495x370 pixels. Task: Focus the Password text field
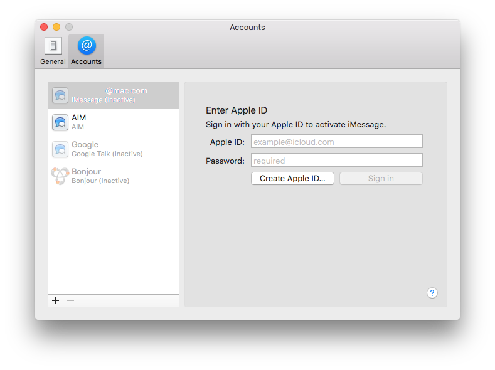(x=336, y=161)
